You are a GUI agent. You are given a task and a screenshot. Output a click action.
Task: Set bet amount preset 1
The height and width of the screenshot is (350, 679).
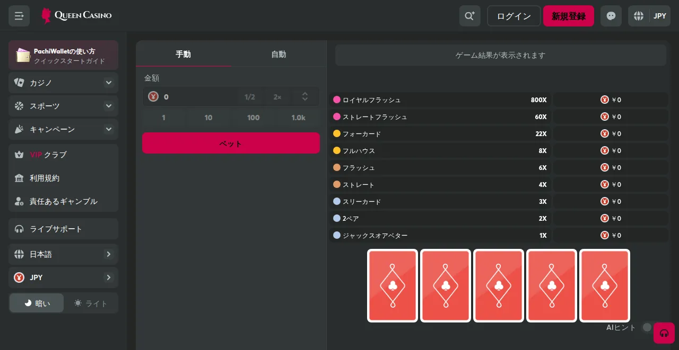point(163,118)
